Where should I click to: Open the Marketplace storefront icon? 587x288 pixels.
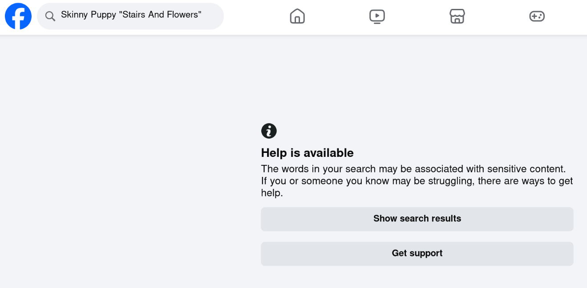457,16
